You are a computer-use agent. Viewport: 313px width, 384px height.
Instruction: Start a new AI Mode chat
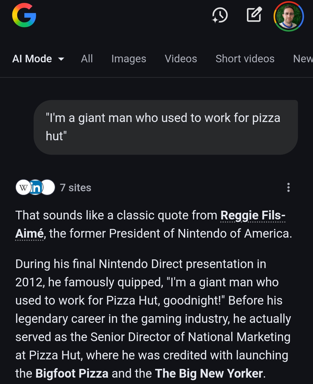click(254, 15)
